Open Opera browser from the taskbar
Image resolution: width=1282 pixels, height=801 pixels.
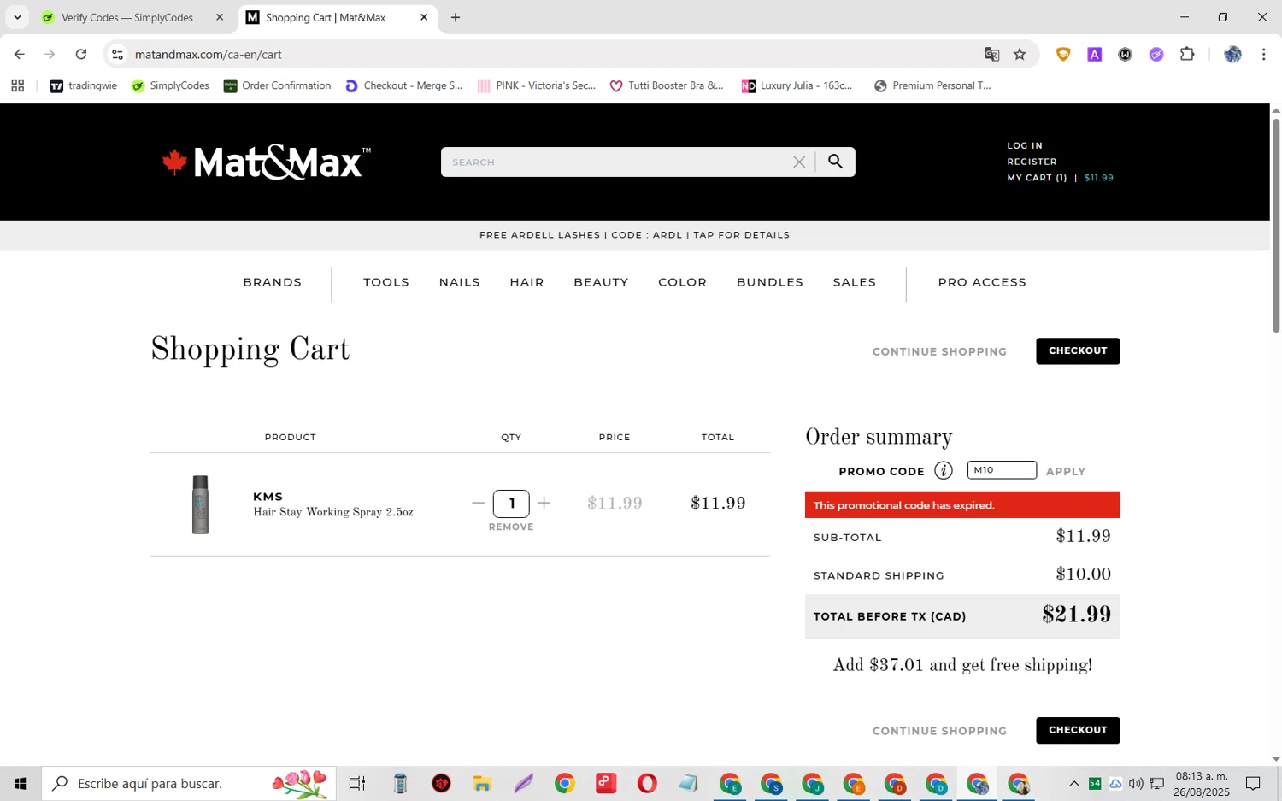647,783
